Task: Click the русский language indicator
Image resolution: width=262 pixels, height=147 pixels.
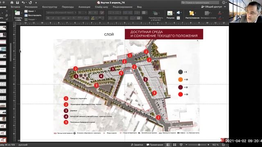Action: coord(23,145)
